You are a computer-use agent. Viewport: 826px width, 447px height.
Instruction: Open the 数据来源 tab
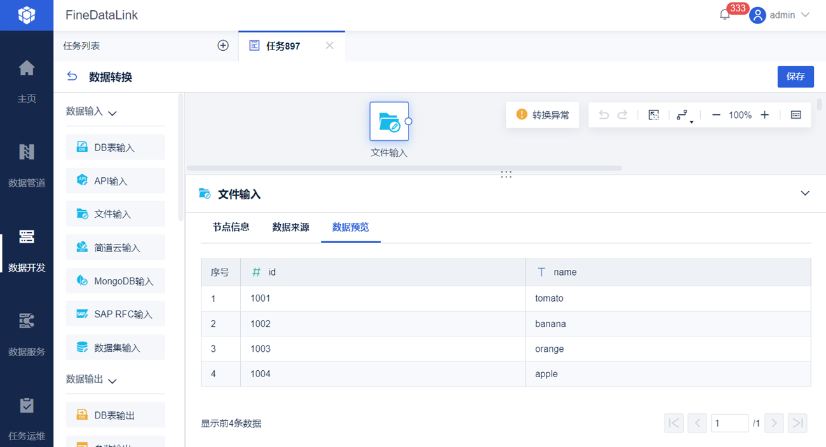291,227
